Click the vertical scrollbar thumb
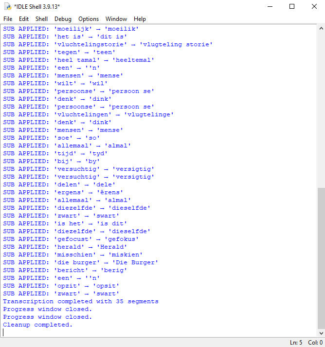 (321, 258)
